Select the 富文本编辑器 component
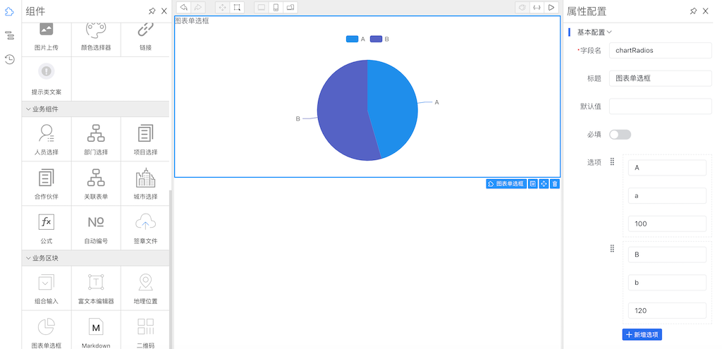722x349 pixels. coord(96,288)
